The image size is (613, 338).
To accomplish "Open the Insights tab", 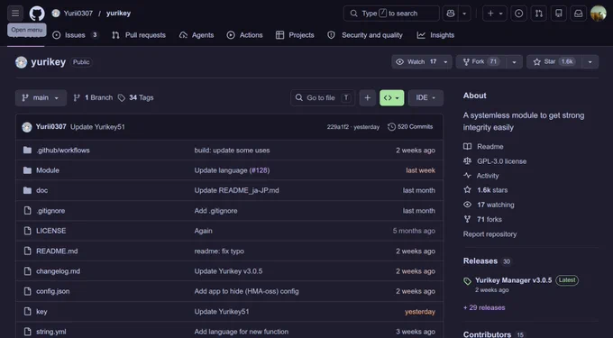I will (x=435, y=35).
